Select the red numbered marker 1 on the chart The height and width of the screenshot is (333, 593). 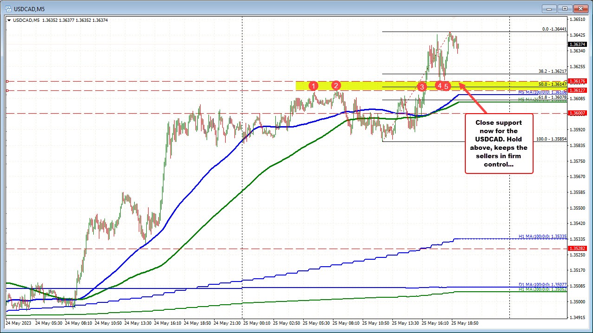click(313, 86)
